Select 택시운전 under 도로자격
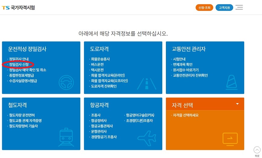 97,70
